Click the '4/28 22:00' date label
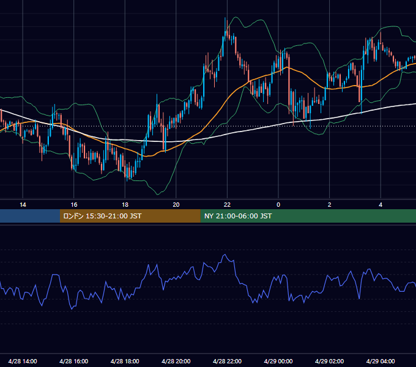This screenshot has height=367, width=416. point(227,361)
